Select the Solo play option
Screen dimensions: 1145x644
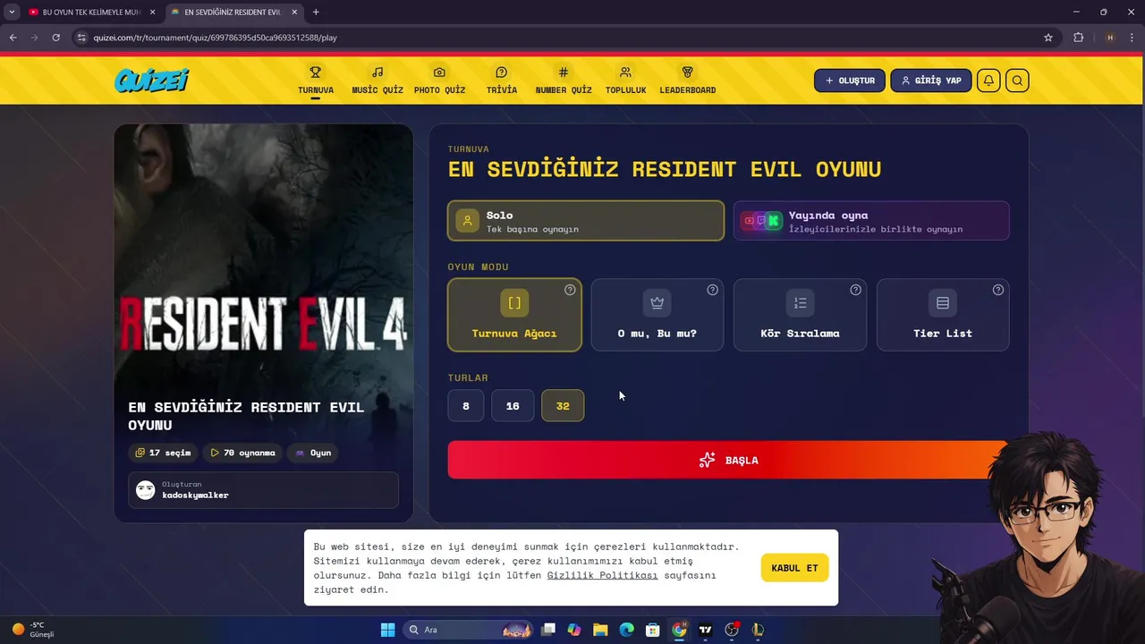tap(586, 221)
